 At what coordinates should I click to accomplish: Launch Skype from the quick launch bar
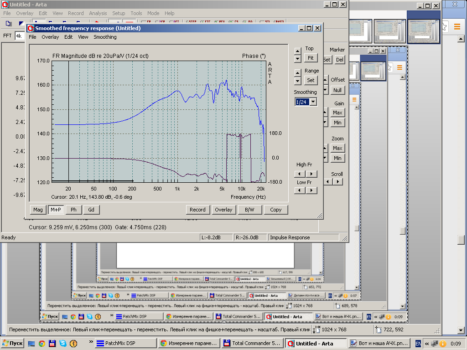point(62,343)
